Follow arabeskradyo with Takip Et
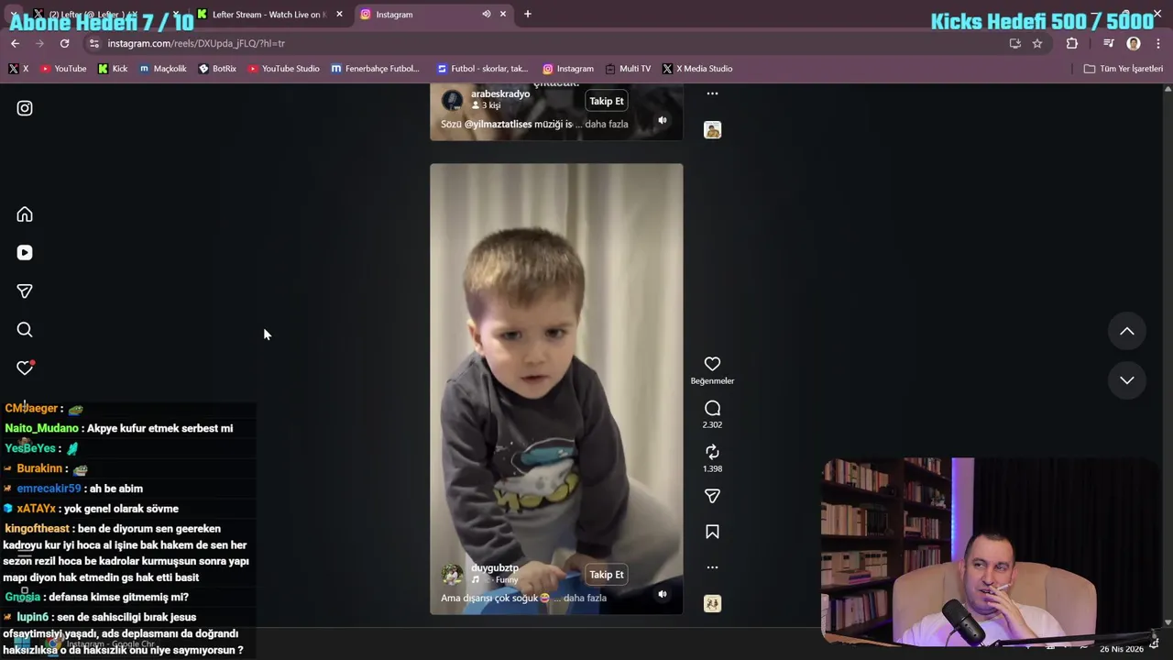Viewport: 1173px width, 660px height. (x=607, y=101)
